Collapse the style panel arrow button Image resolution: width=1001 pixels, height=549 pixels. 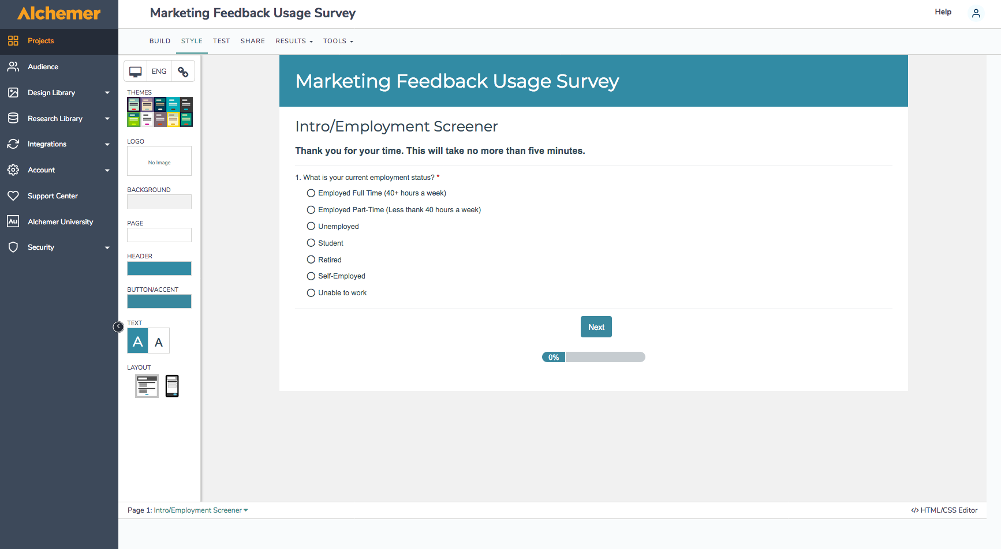point(118,327)
